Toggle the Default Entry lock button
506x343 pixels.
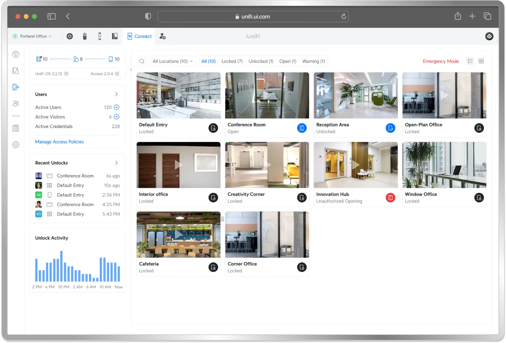(213, 128)
